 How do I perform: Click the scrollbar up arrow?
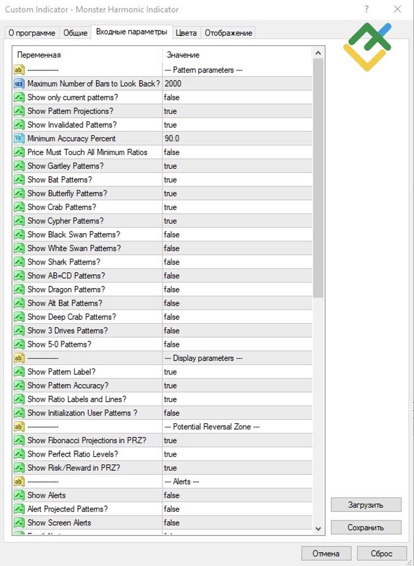(x=318, y=53)
